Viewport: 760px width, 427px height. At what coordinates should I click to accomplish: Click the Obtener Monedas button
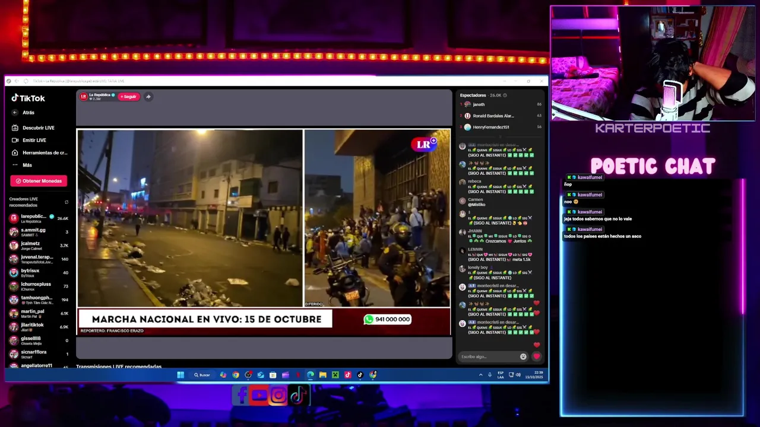coord(39,181)
